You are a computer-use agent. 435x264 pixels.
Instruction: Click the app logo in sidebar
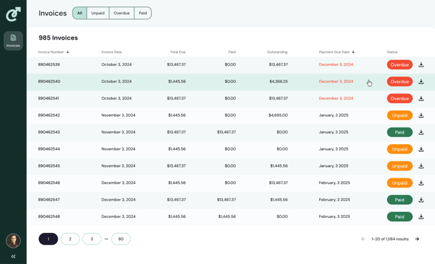[x=14, y=14]
